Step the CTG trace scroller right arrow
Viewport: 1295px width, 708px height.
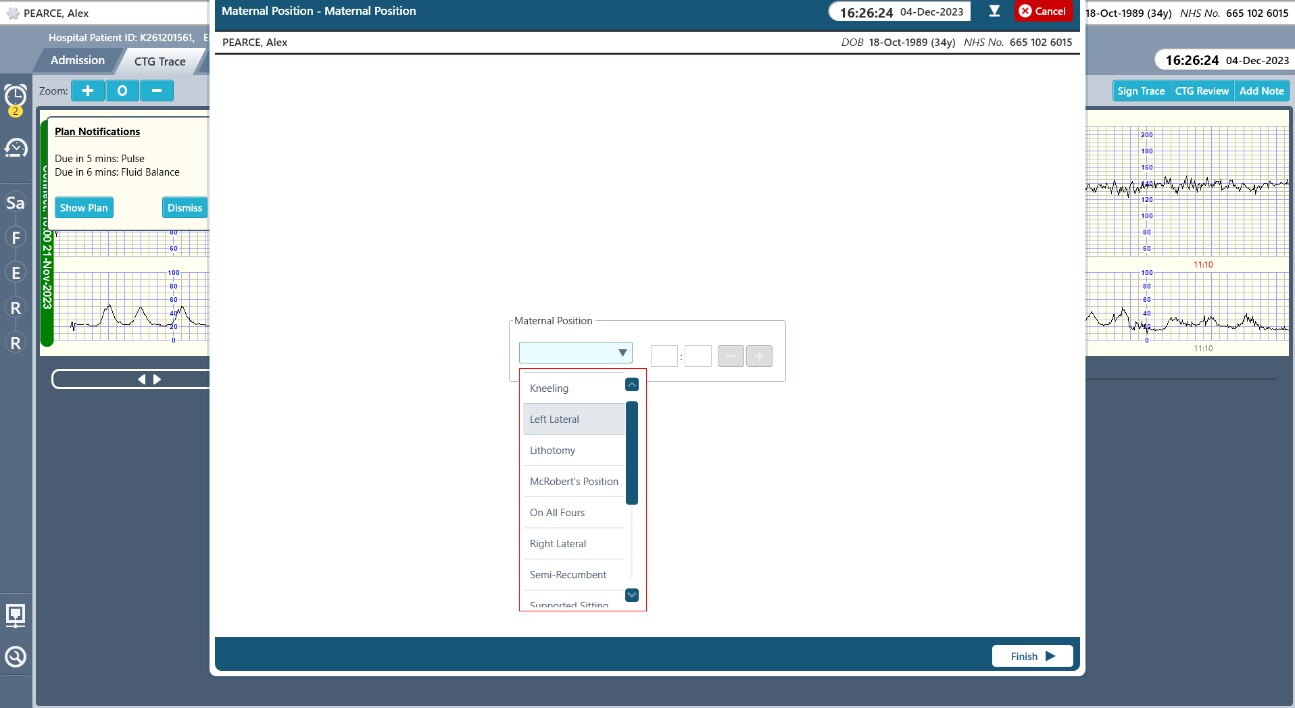[x=157, y=380]
